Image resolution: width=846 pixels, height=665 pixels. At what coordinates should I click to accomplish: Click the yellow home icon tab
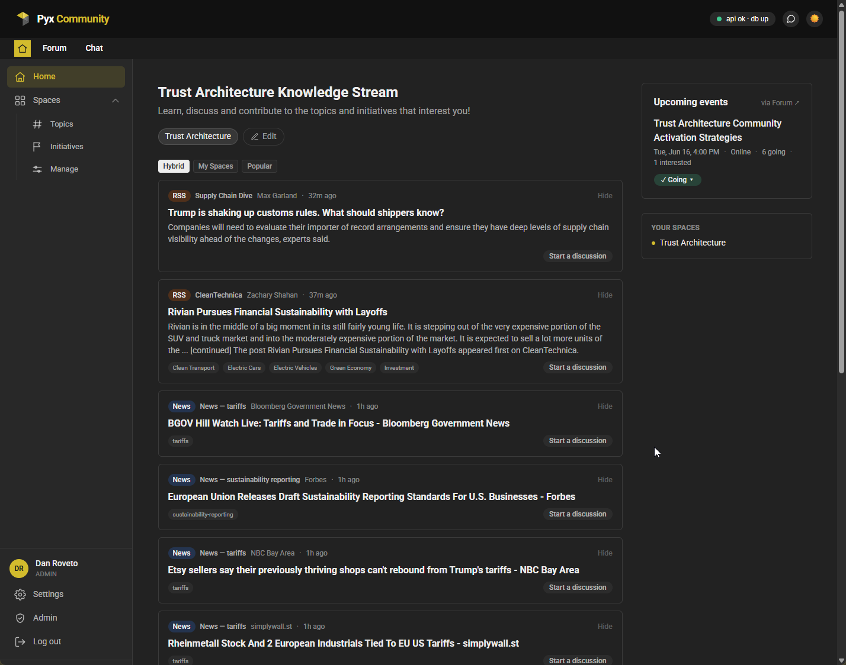pos(23,48)
